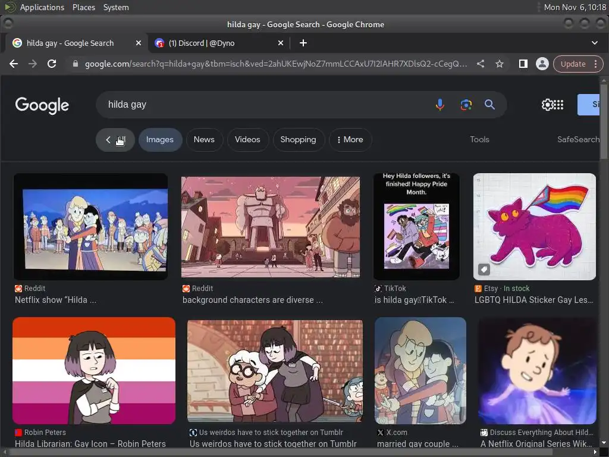This screenshot has height=457, width=609.
Task: Open "background characters are diverse" Reddit link
Action: click(252, 300)
